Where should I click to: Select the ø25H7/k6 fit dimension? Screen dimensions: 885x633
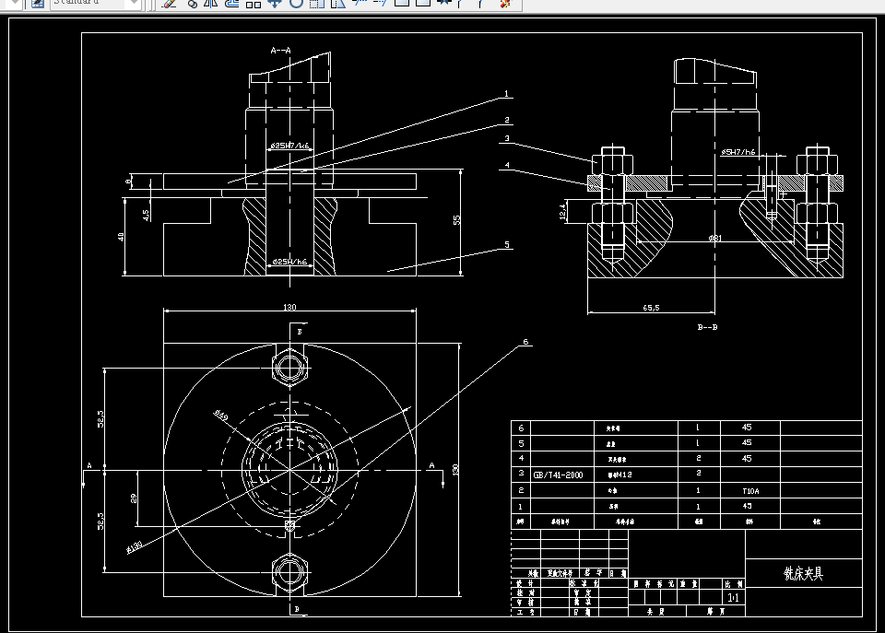pyautogui.click(x=290, y=146)
